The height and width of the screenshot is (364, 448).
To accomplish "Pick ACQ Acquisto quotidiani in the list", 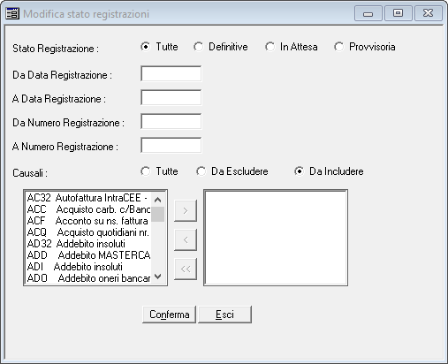I will (88, 232).
